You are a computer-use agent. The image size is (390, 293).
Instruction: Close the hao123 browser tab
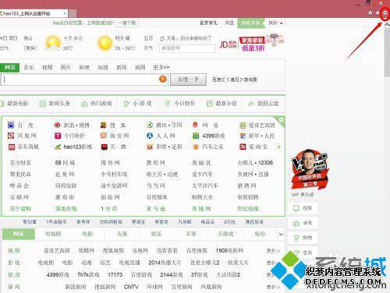pos(65,13)
